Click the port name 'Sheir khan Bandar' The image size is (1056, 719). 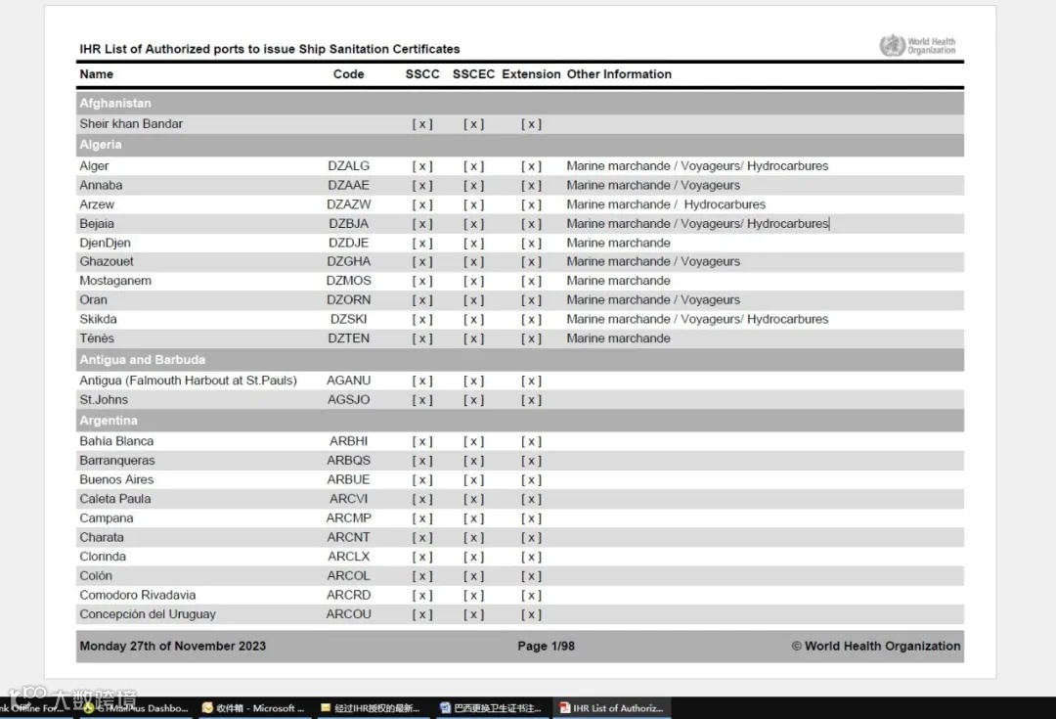tap(131, 124)
